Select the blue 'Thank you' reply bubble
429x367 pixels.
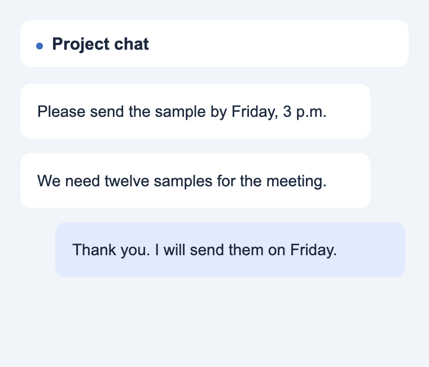point(230,250)
